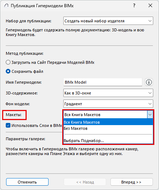Toggle the Использовать Слои в BIMx checkbox
The height and width of the screenshot is (190, 159).
pyautogui.click(x=8, y=125)
